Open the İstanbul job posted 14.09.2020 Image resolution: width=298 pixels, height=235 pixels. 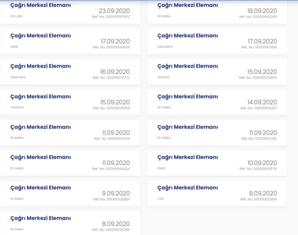pos(188,97)
